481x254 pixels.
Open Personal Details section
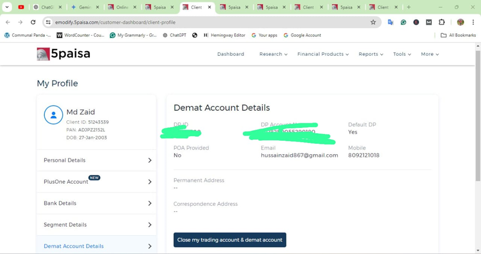pos(96,160)
